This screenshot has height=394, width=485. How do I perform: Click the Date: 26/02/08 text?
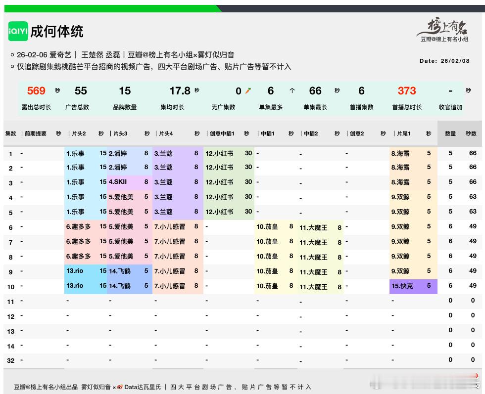(x=444, y=61)
